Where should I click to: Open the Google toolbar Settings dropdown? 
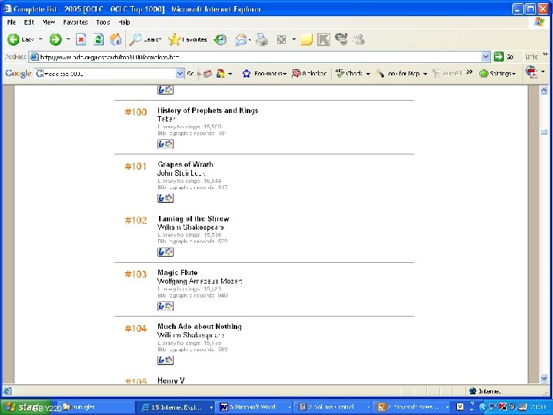pos(498,74)
